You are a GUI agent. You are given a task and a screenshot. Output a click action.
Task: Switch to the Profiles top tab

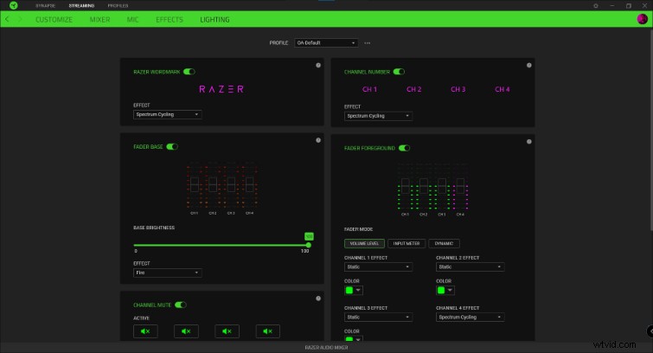point(118,6)
